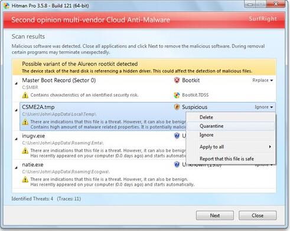
Task: Select the inugv.exe file name
Action: click(x=34, y=136)
